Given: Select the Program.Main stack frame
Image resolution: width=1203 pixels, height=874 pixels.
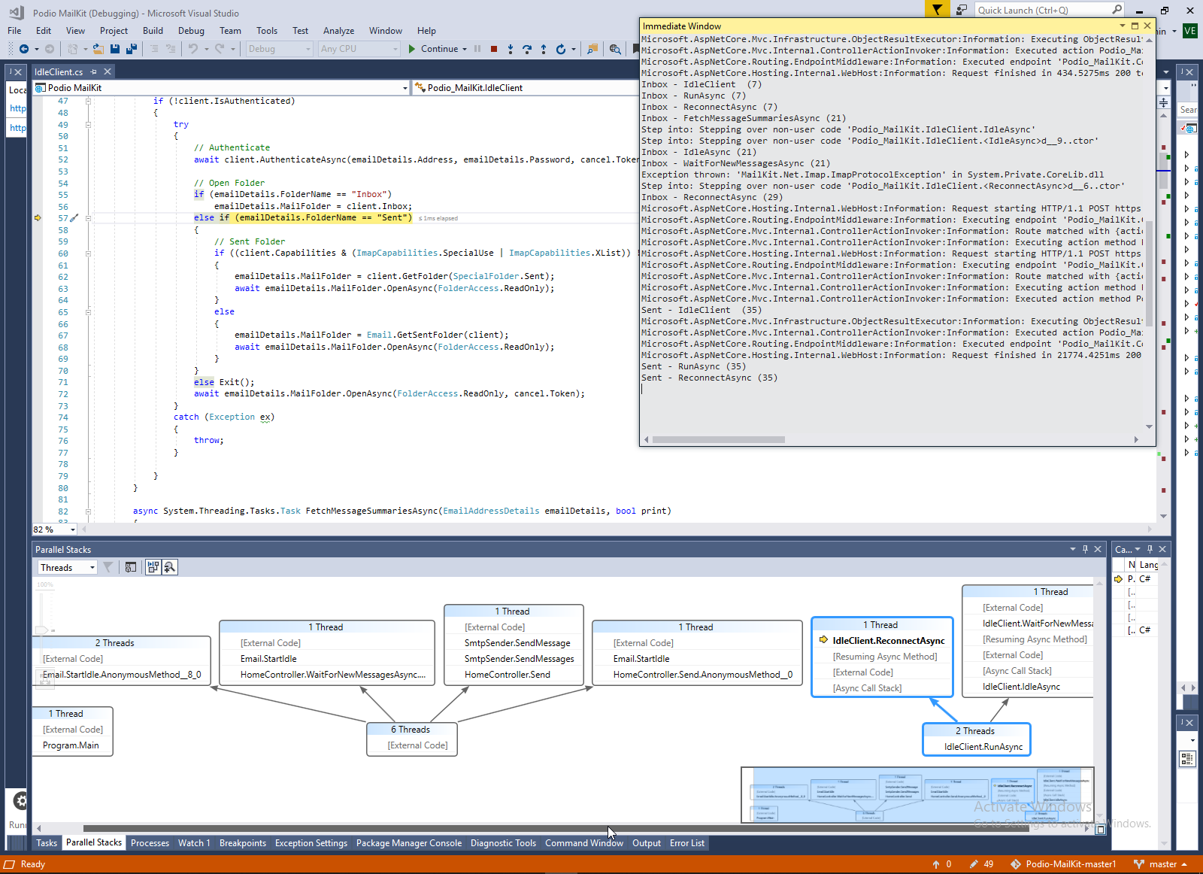Looking at the screenshot, I should tap(71, 745).
